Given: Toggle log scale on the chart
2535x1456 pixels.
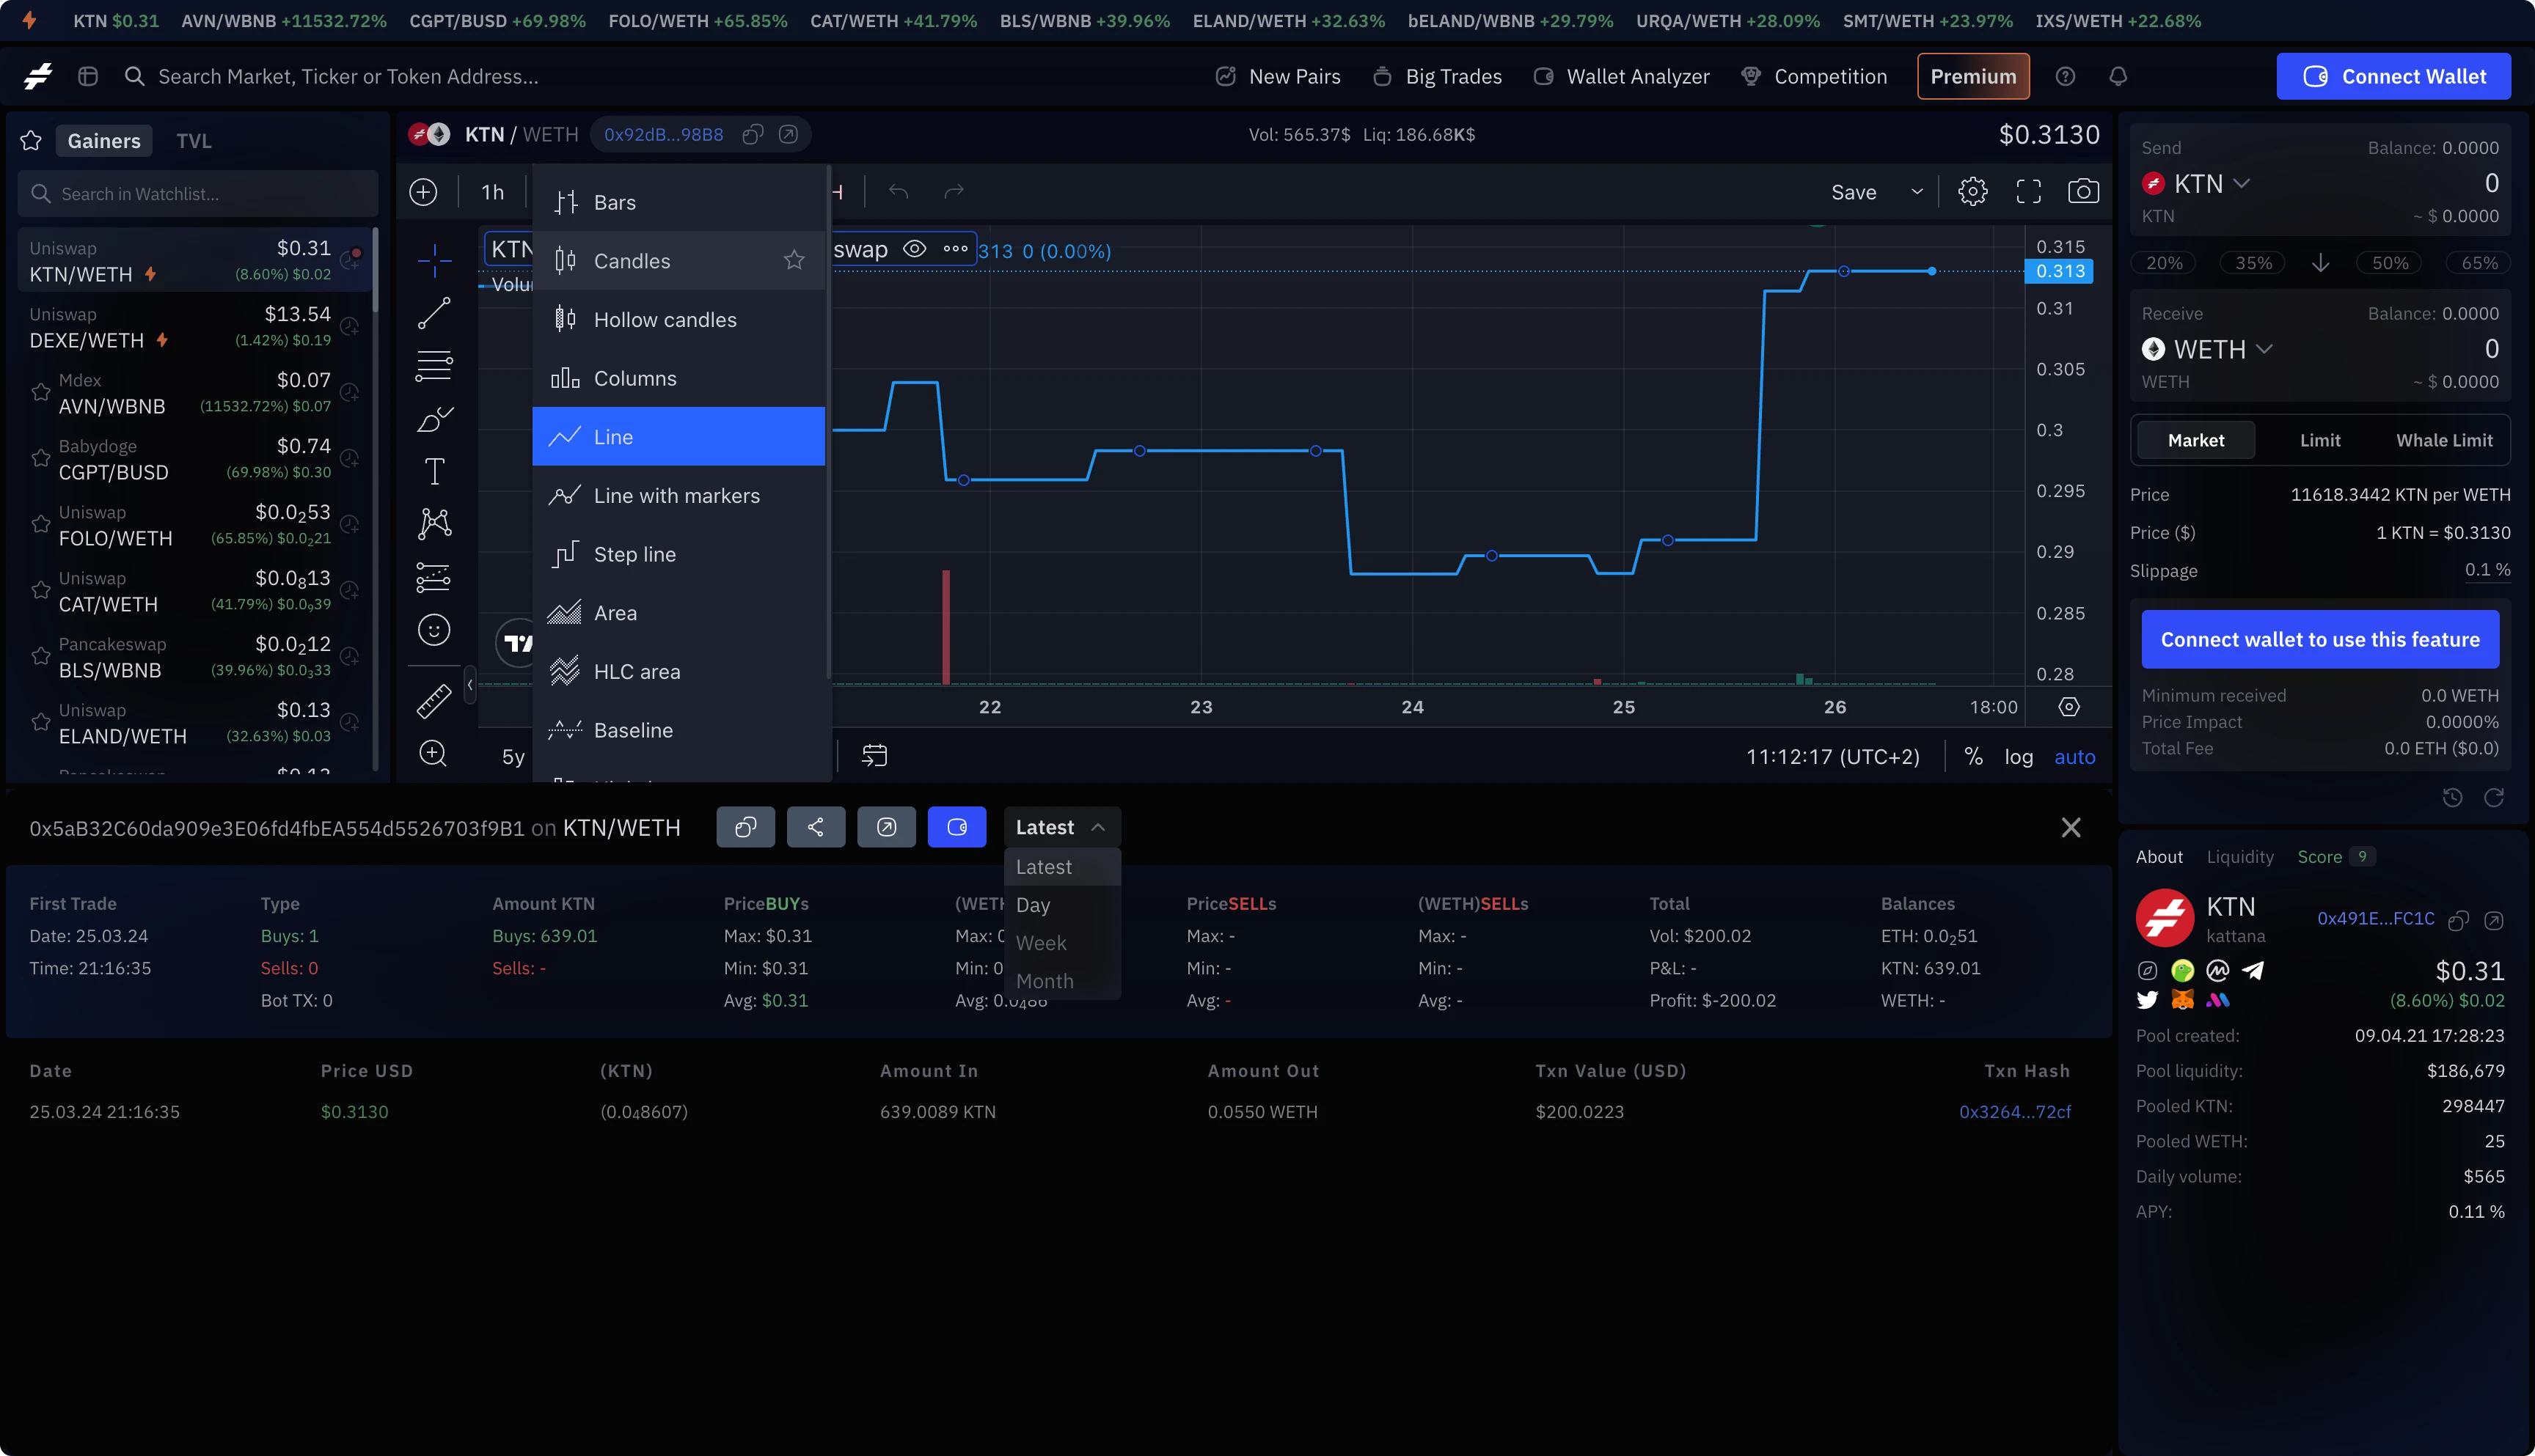Looking at the screenshot, I should pos(2019,757).
